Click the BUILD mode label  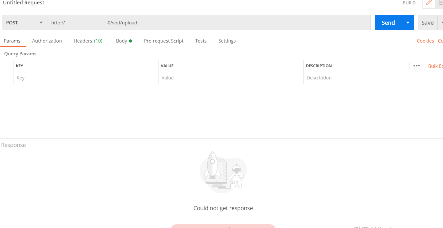click(x=409, y=3)
